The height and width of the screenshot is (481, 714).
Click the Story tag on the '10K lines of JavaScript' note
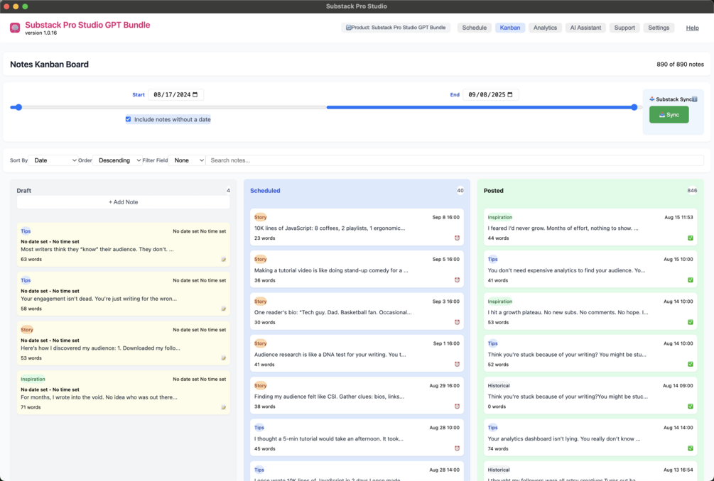coord(261,217)
